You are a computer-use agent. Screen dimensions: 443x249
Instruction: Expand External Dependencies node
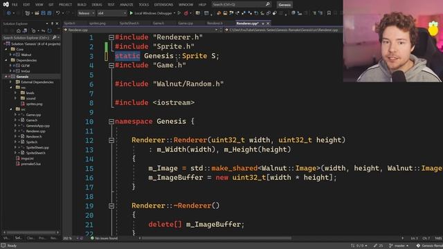click(10, 82)
